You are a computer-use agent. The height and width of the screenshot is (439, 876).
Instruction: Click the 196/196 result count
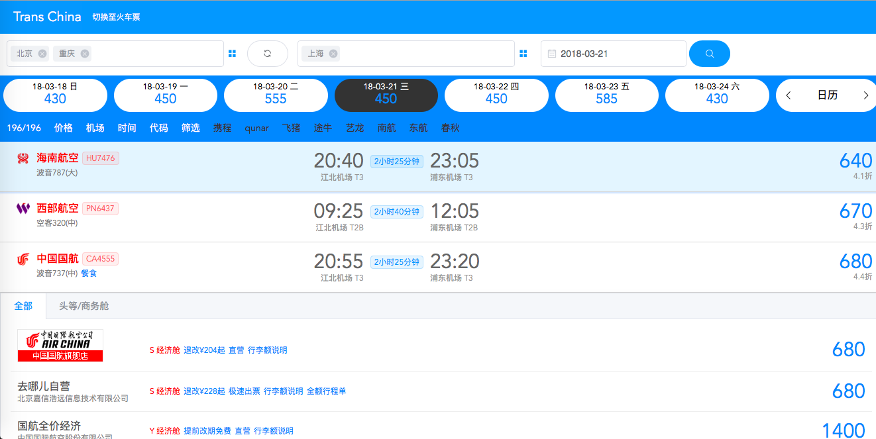click(24, 128)
